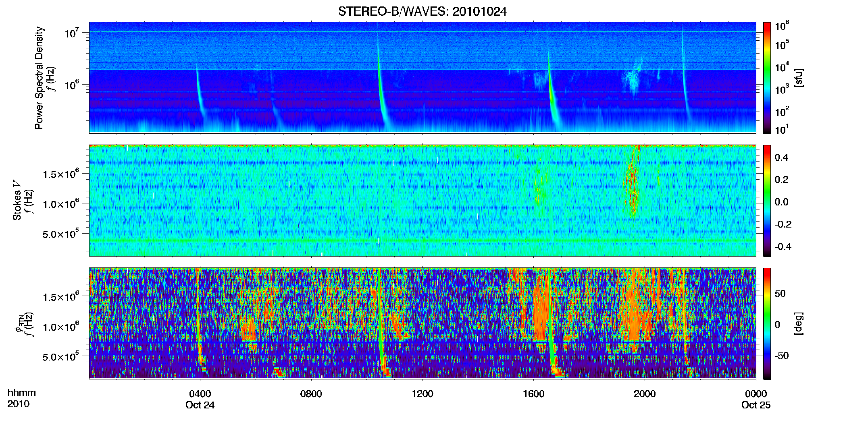This screenshot has width=845, height=435.
Task: Click the 5.0×10^5 tick in Stokes V panel
Action: (60, 234)
